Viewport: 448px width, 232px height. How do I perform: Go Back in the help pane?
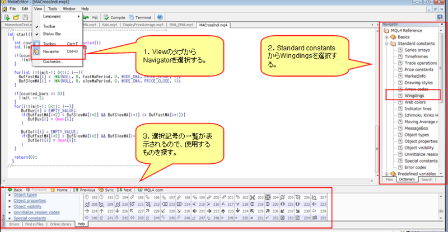coord(15,190)
